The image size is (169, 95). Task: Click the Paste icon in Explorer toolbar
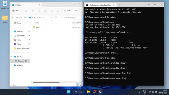[x=39, y=11]
